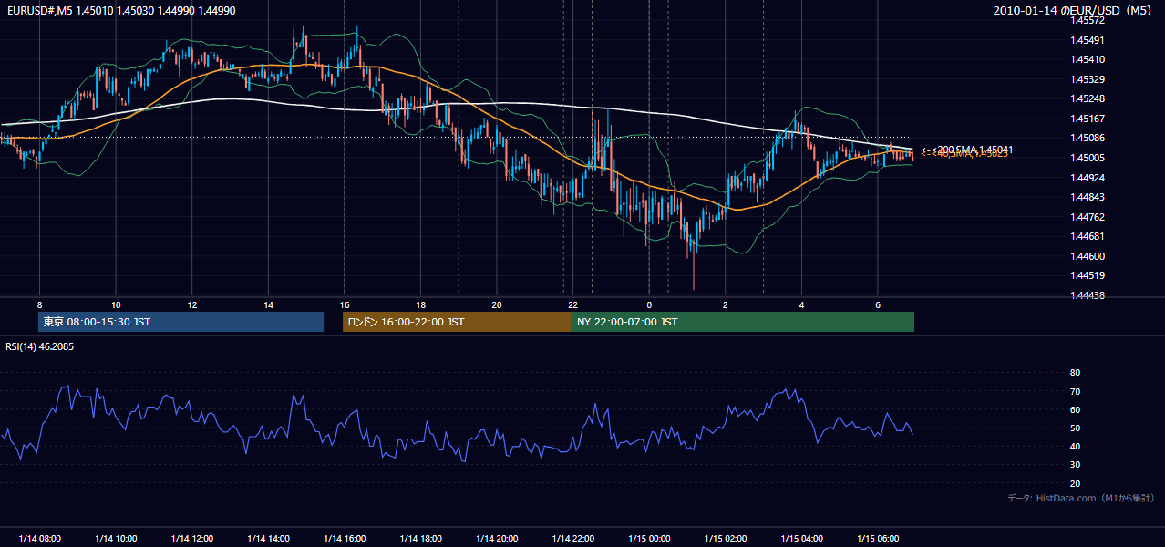This screenshot has width=1165, height=547.
Task: Click the RSI 20 level label
Action: [x=1075, y=483]
